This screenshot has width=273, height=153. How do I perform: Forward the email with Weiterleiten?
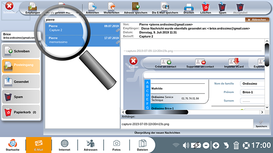(x=111, y=8)
